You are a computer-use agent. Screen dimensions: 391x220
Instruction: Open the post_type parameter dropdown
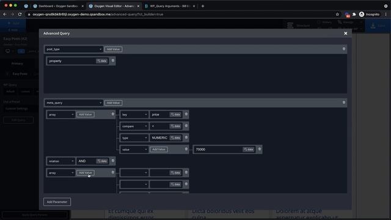click(x=74, y=50)
